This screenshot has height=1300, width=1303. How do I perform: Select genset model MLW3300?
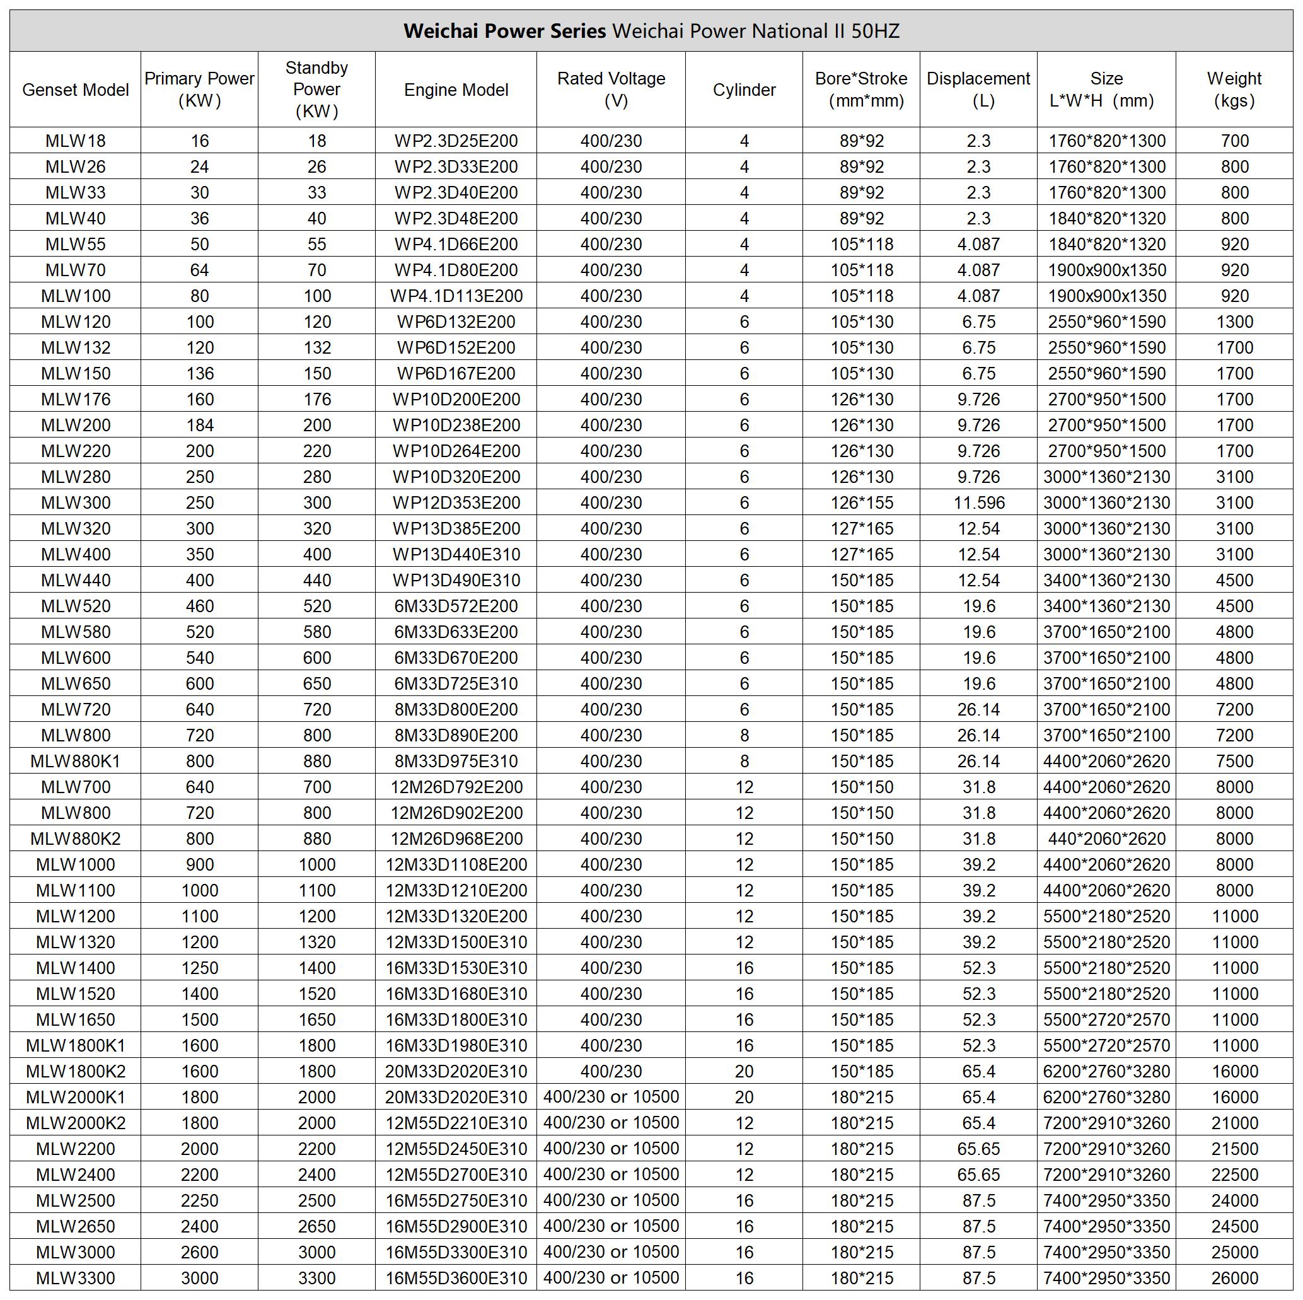76,1278
